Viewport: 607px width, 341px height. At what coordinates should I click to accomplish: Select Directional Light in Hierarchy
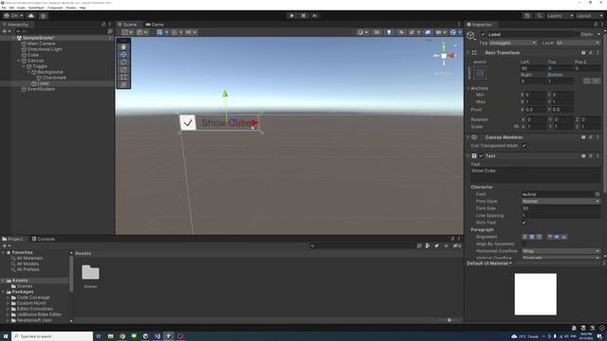click(45, 49)
